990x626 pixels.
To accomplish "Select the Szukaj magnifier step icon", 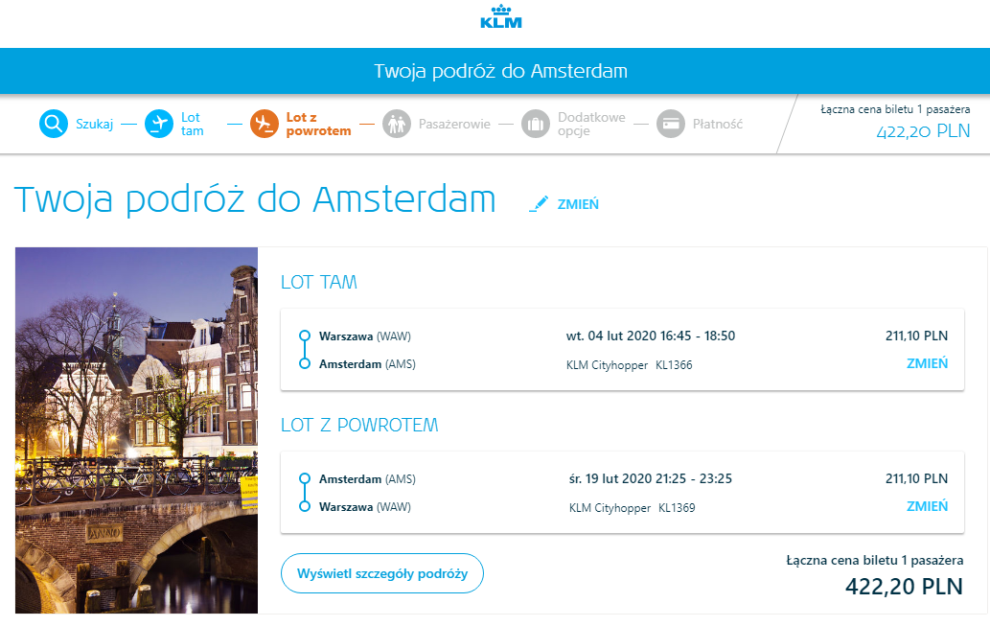I will 54,124.
